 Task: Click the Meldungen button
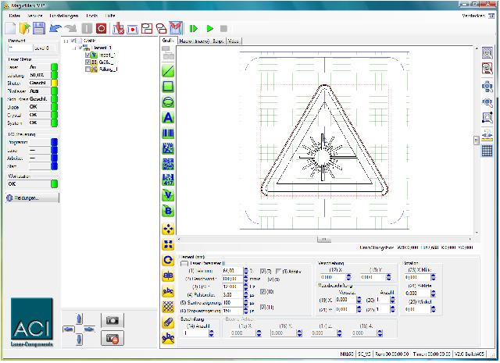[31, 198]
